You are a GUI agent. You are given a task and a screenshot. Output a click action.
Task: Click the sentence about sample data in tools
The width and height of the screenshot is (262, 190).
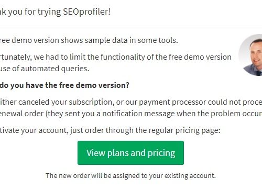tap(89, 40)
